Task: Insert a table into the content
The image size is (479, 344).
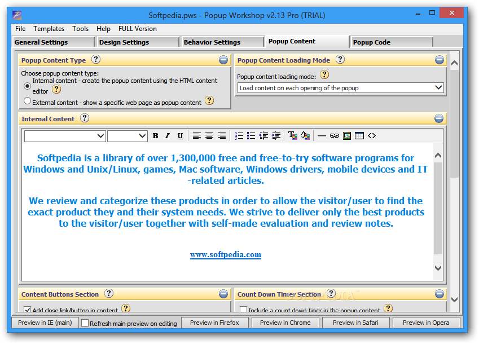Action: tap(359, 135)
